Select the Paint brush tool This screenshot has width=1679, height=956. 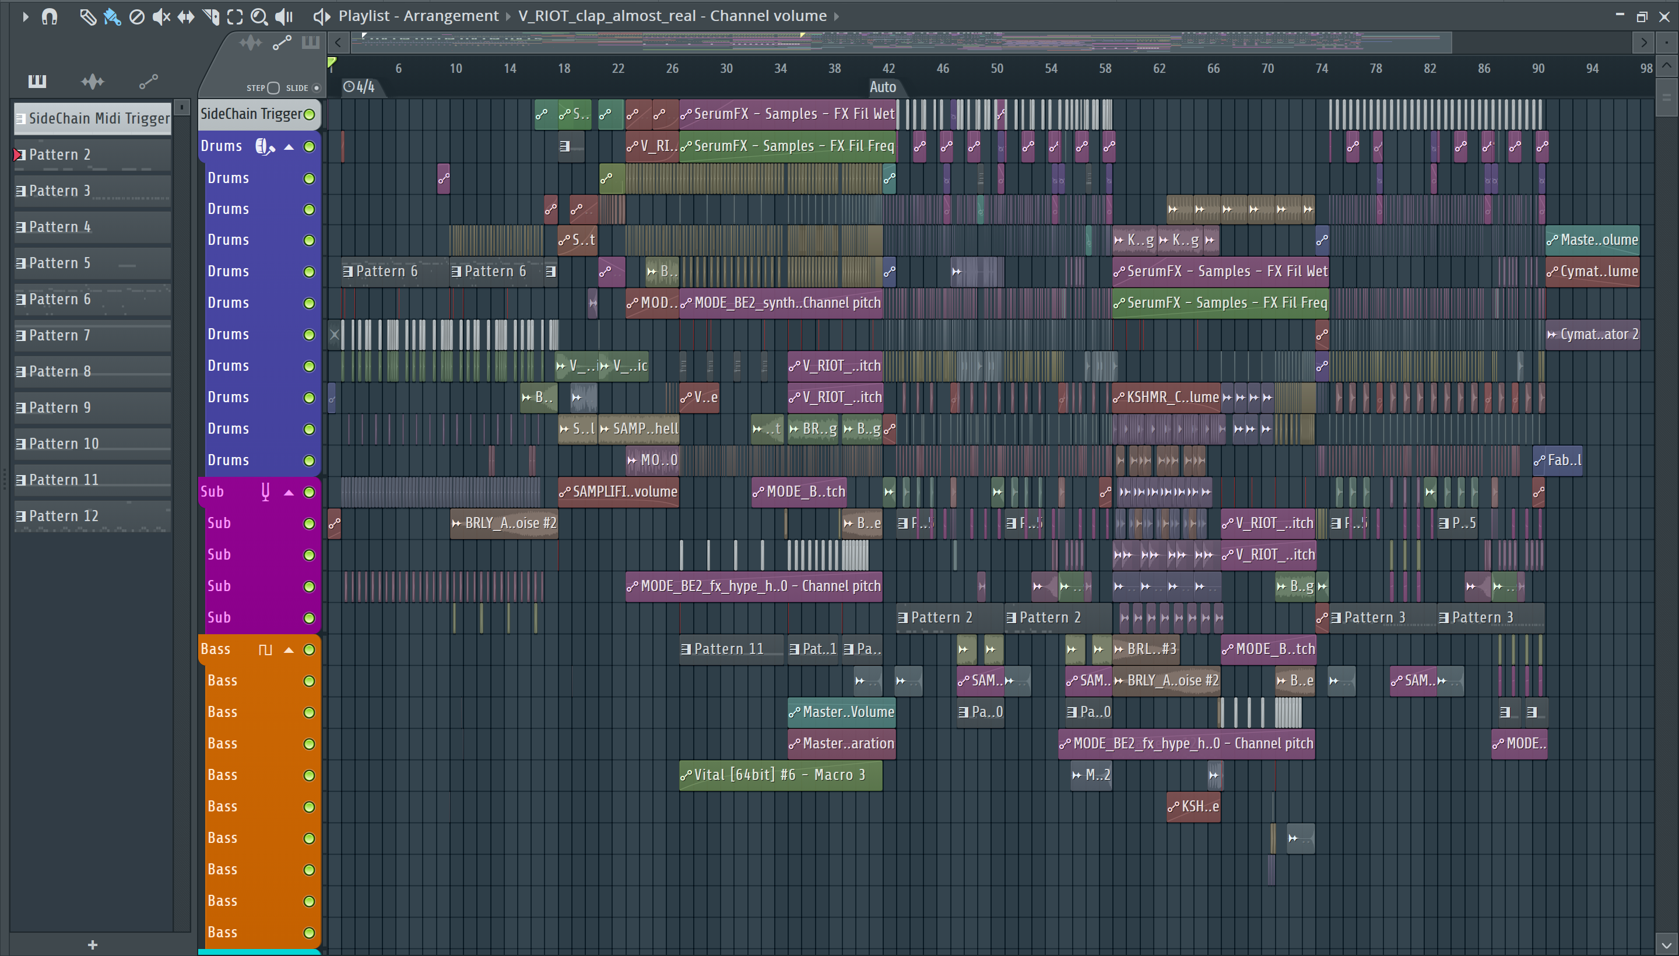(113, 16)
